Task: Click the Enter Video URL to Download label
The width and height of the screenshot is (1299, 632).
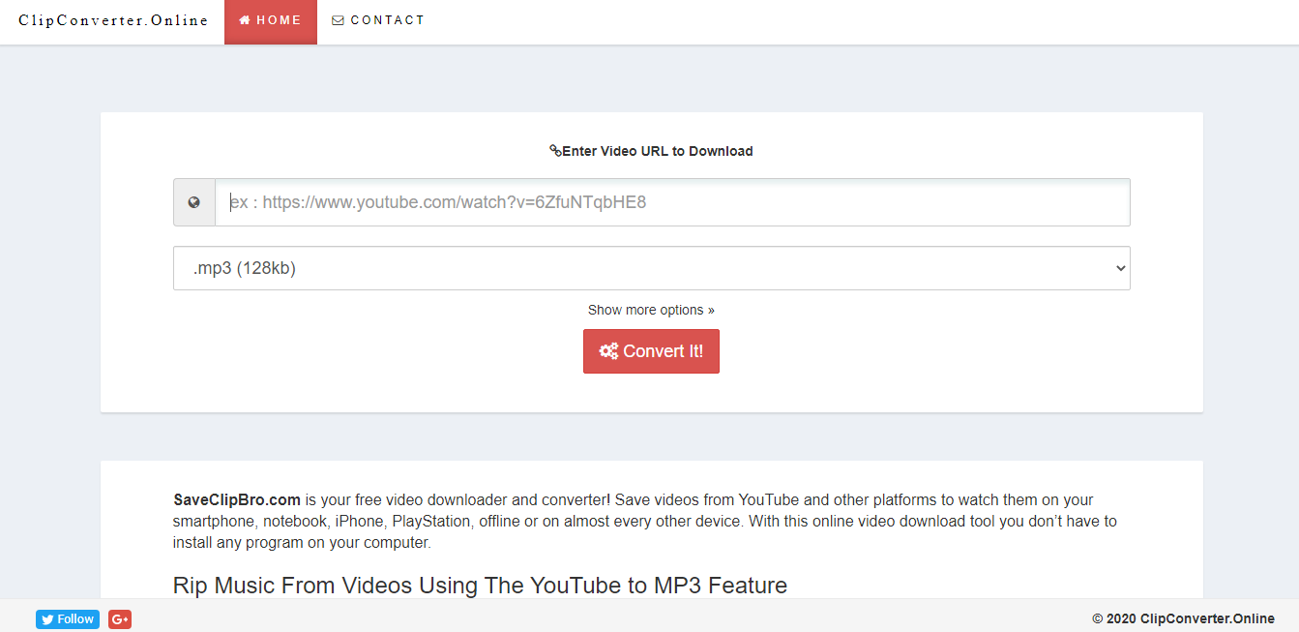Action: click(651, 151)
